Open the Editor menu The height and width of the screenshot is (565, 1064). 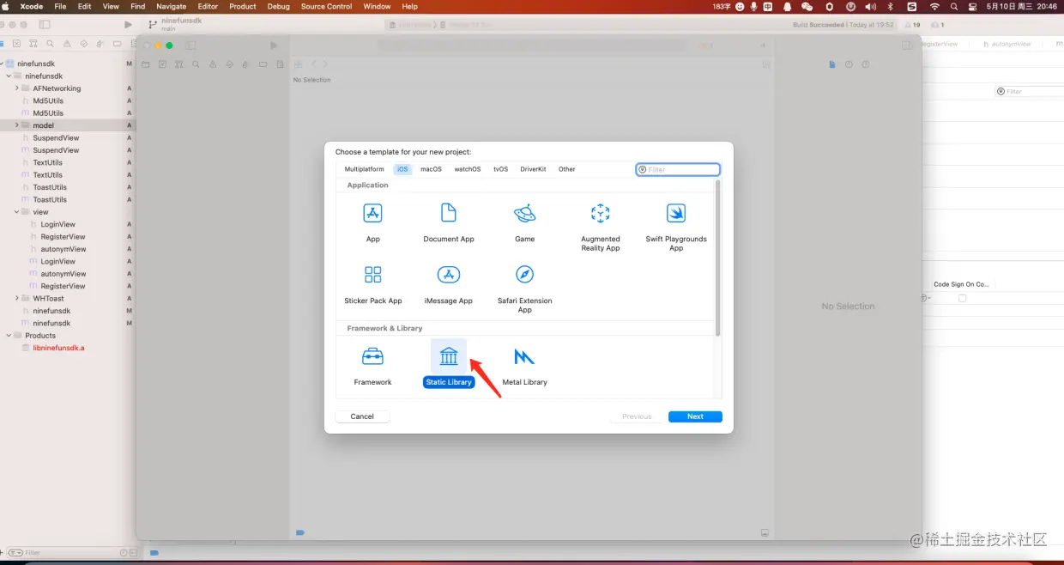[x=208, y=6]
